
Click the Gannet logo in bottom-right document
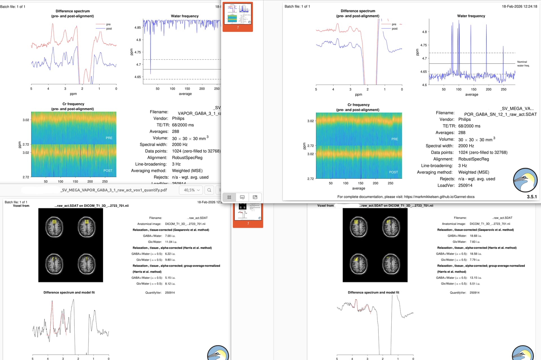click(522, 354)
